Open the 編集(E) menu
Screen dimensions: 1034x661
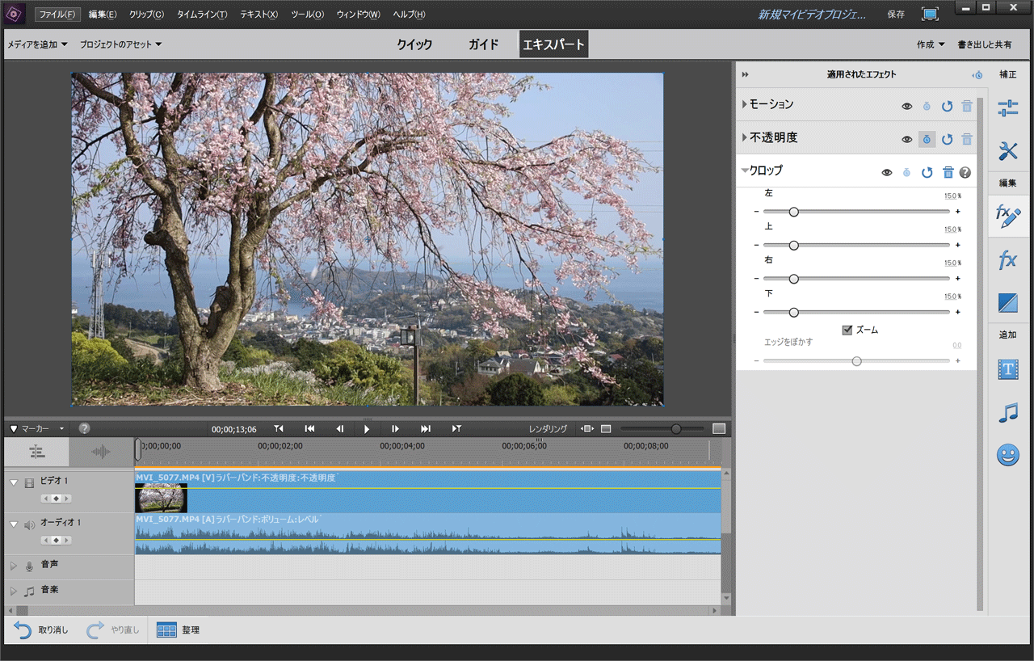(103, 15)
